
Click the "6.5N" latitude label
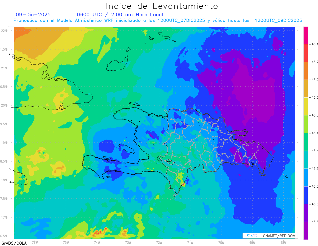(4, 236)
